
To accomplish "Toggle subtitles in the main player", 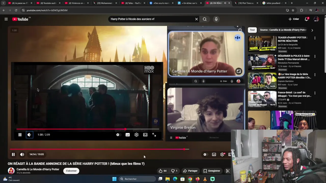I will click(214, 154).
